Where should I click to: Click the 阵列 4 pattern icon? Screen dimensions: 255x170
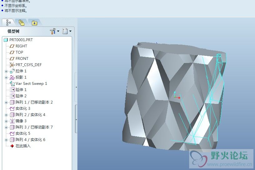point(12,140)
